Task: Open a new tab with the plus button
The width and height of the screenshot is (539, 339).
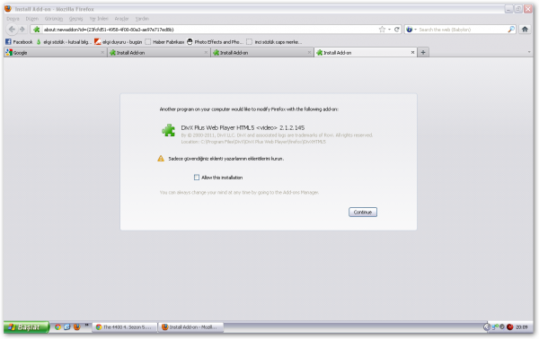Action: pyautogui.click(x=423, y=53)
